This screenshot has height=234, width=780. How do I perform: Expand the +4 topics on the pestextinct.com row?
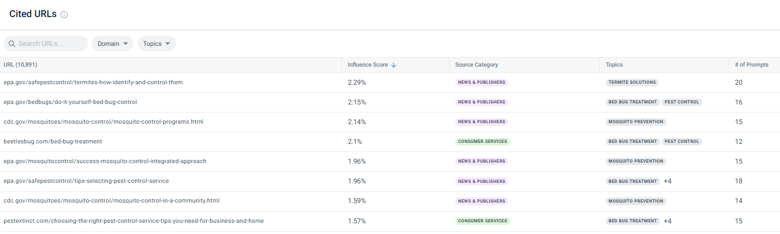click(x=668, y=221)
